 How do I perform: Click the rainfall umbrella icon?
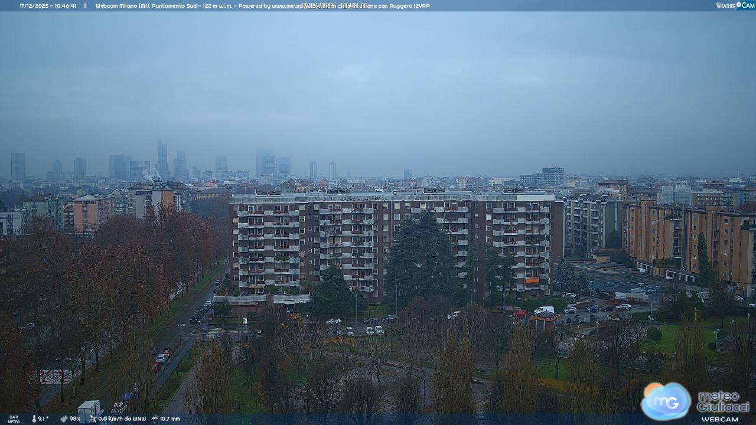pyautogui.click(x=155, y=419)
